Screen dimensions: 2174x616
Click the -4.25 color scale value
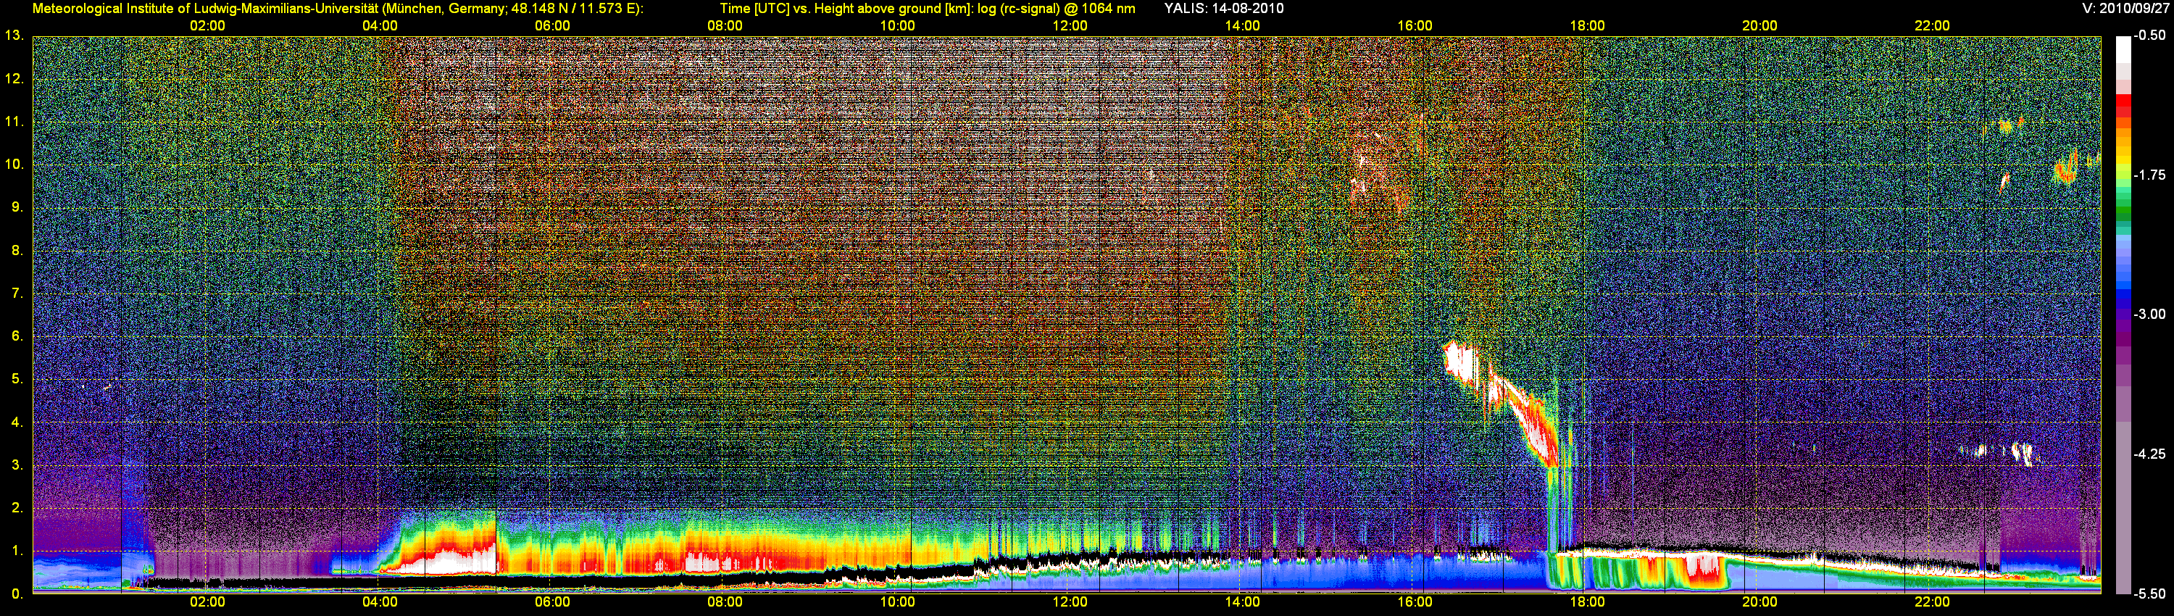click(x=2150, y=454)
